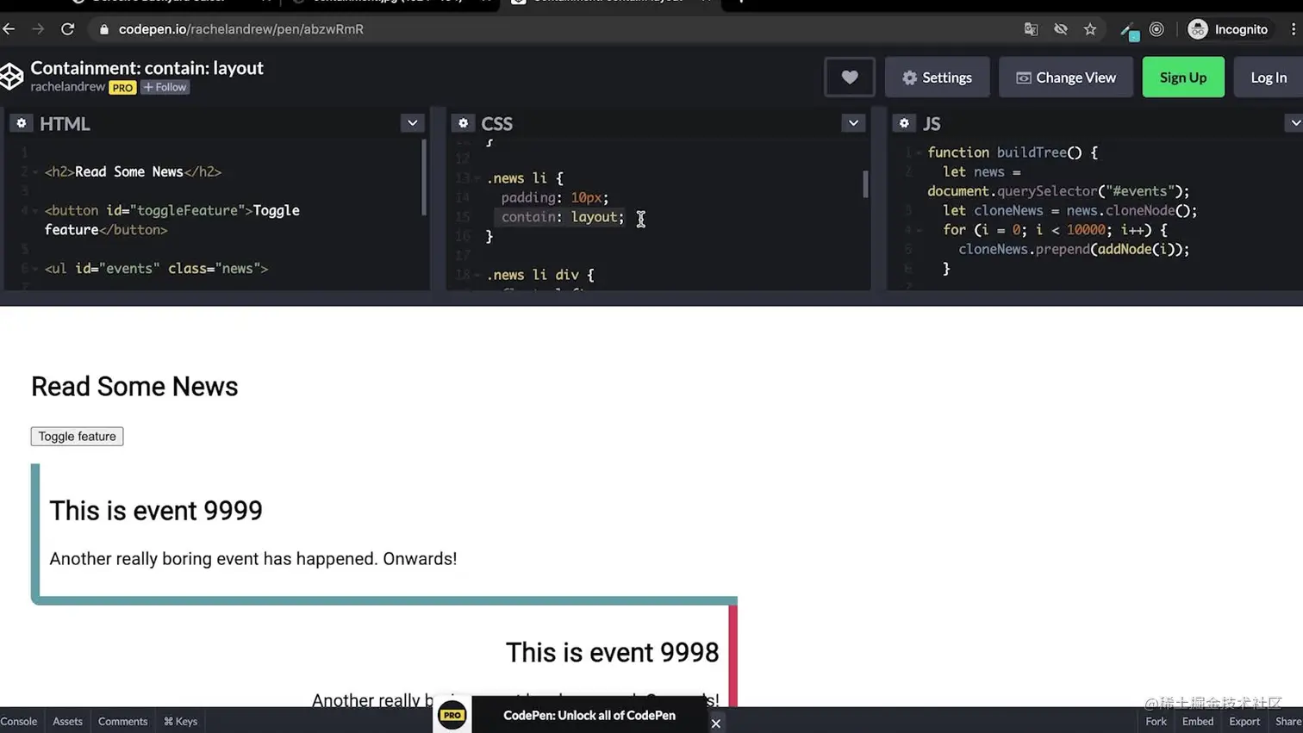Screen dimensions: 1303x733
Task: Click the circular target extension icon
Action: tap(1156, 29)
